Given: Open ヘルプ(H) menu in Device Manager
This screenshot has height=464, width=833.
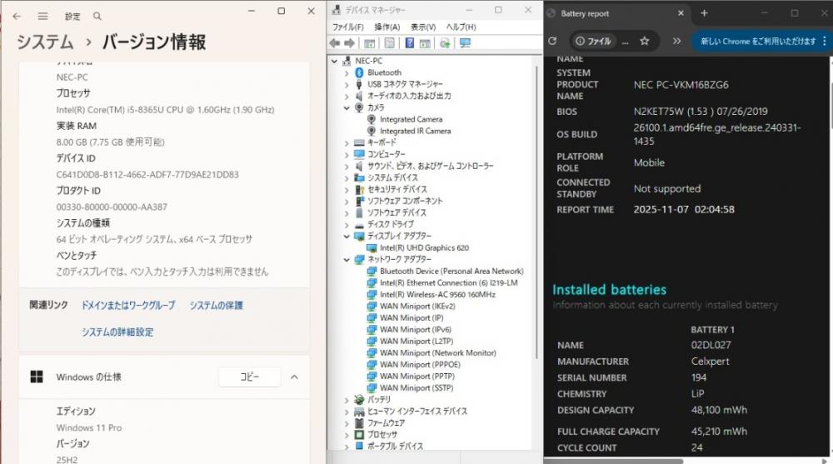Looking at the screenshot, I should tap(461, 27).
